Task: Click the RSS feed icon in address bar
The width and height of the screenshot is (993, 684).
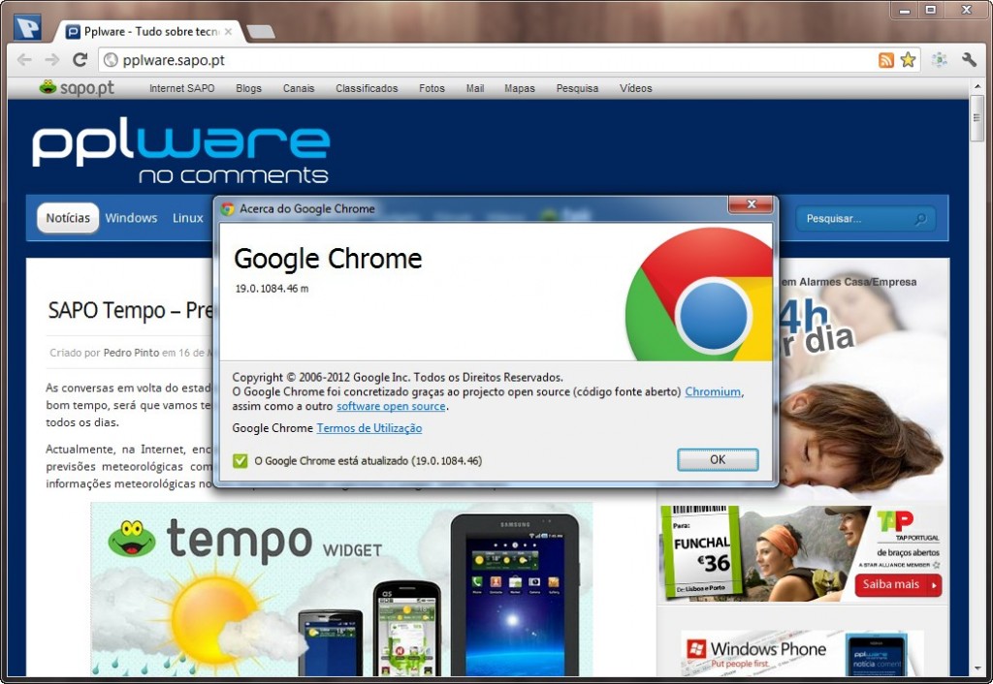Action: (x=886, y=60)
